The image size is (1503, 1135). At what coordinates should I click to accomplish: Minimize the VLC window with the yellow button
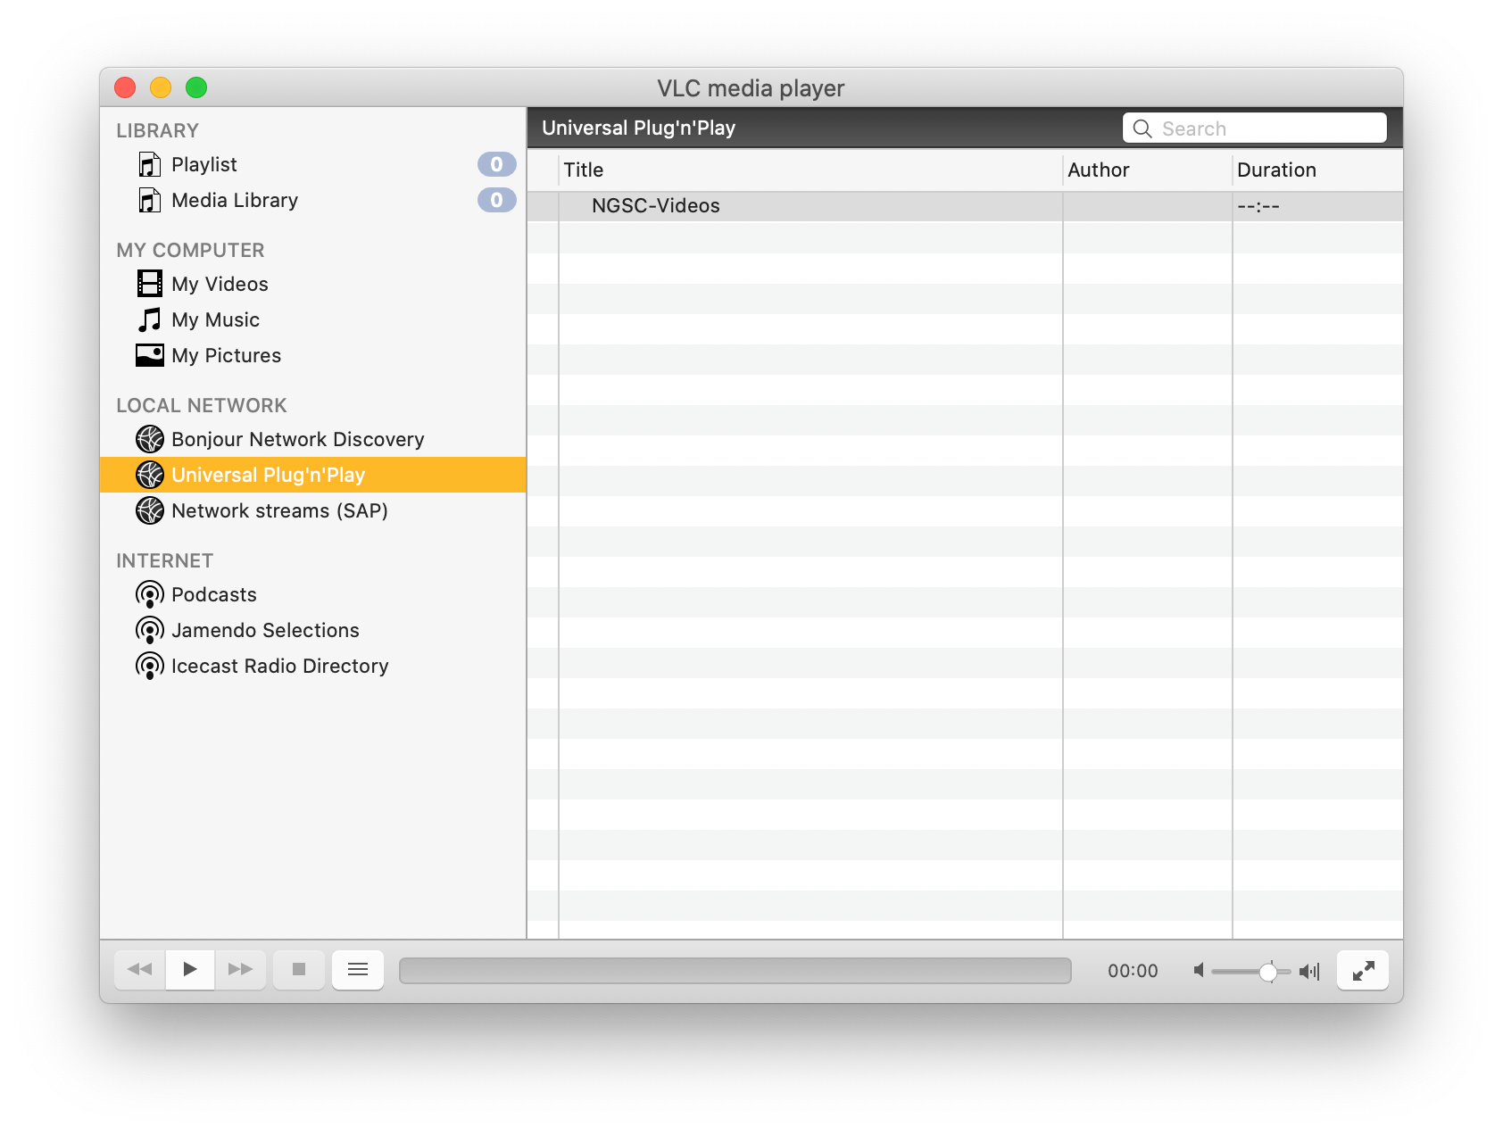click(161, 87)
